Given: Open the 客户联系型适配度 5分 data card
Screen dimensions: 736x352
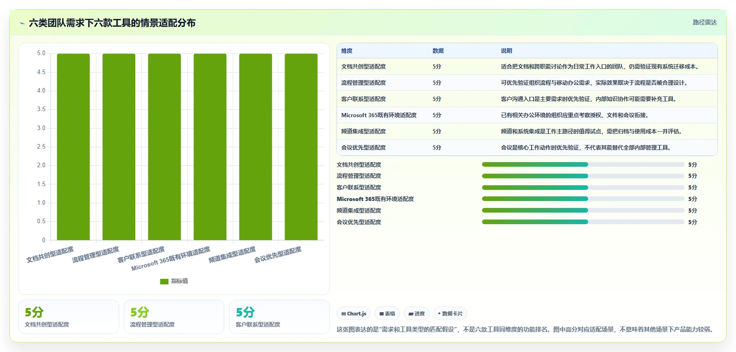Looking at the screenshot, I should pos(279,317).
